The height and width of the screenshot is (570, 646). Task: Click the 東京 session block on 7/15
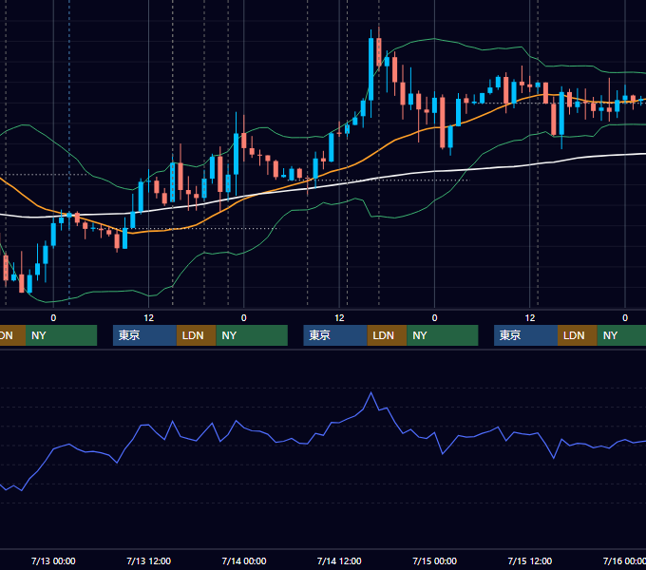point(526,335)
